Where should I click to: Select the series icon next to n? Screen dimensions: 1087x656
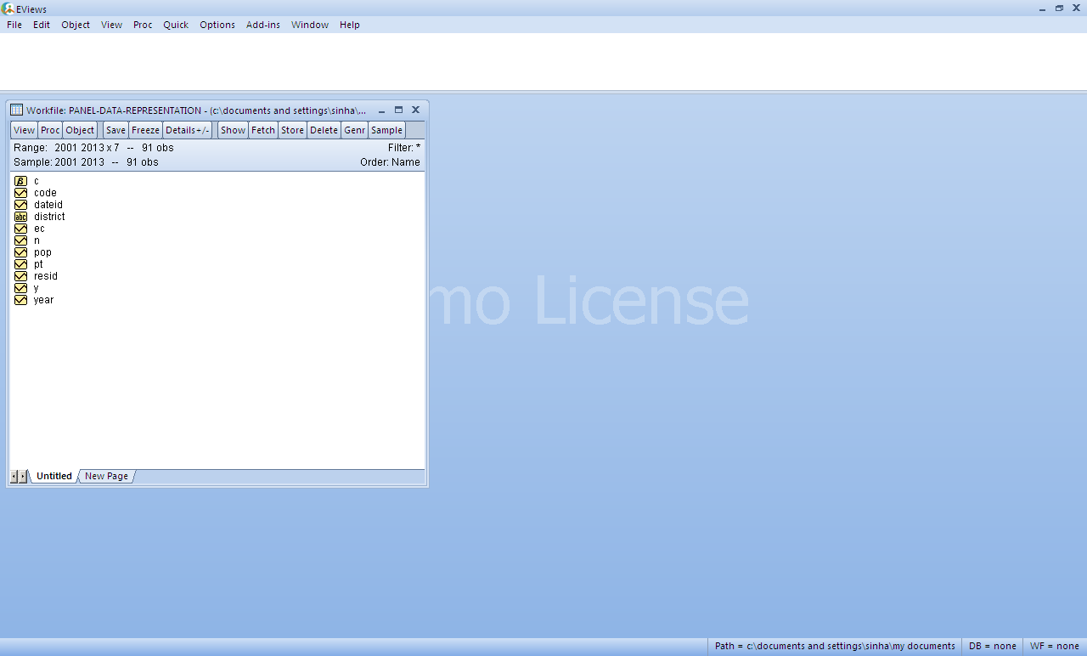pyautogui.click(x=21, y=240)
